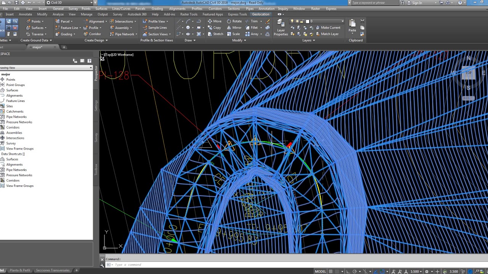Click the Cut scissors icon

tap(362, 21)
